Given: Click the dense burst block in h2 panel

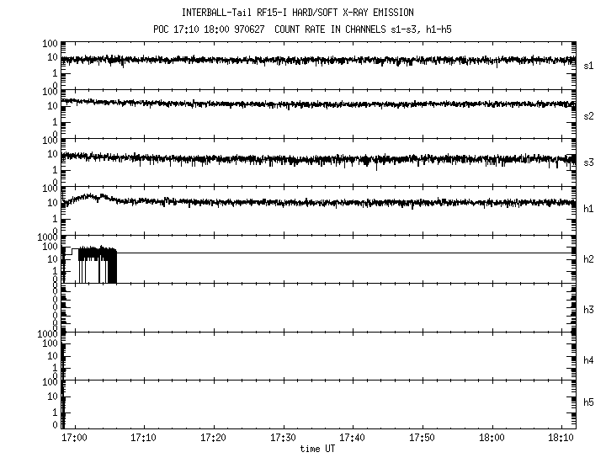Looking at the screenshot, I should pos(98,265).
